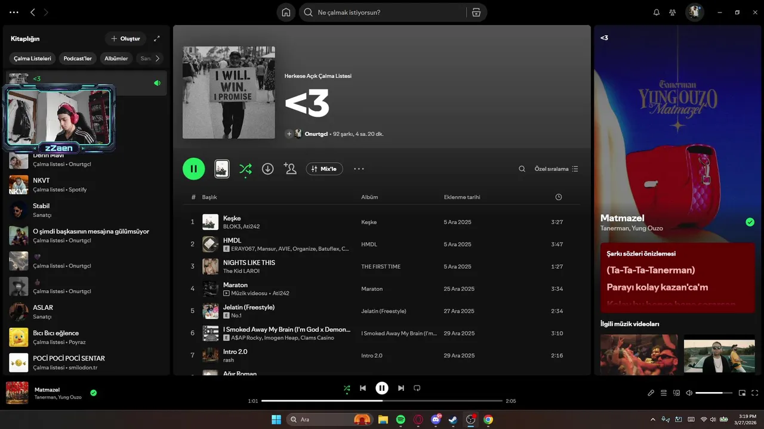Screen dimensions: 764x429
Task: Pause playback in bottom player bar
Action: 382,388
